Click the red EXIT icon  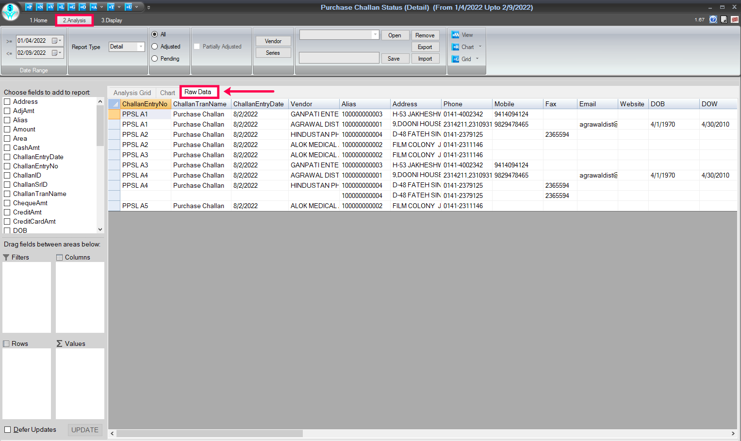735,19
